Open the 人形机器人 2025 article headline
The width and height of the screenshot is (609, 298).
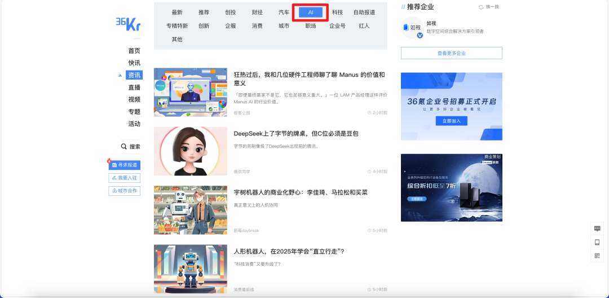point(289,251)
